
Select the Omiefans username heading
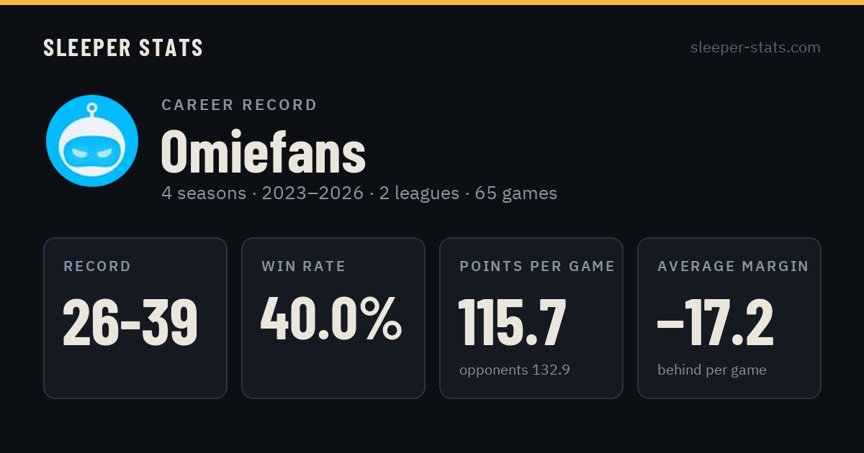(263, 151)
